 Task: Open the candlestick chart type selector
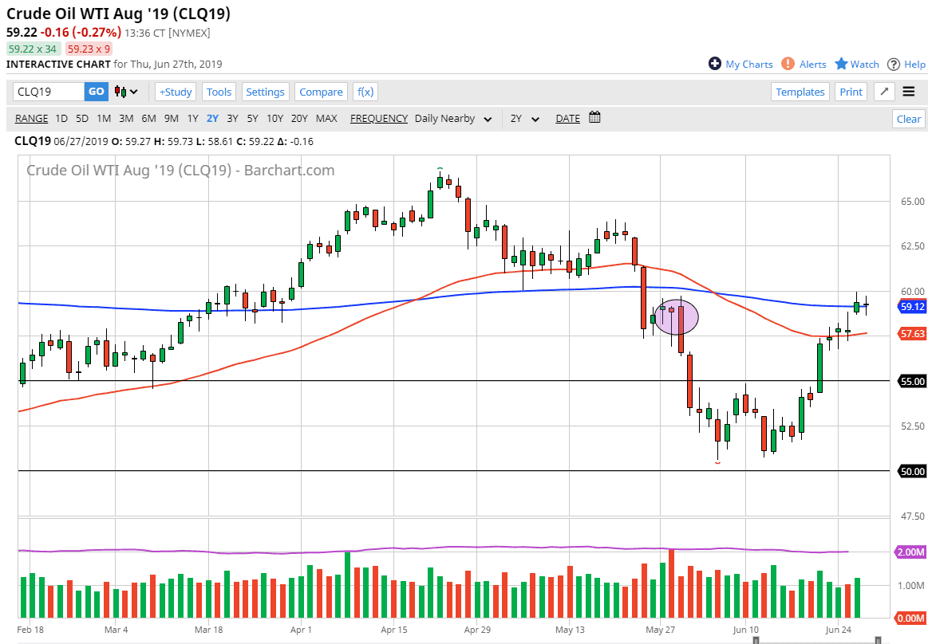(x=126, y=92)
